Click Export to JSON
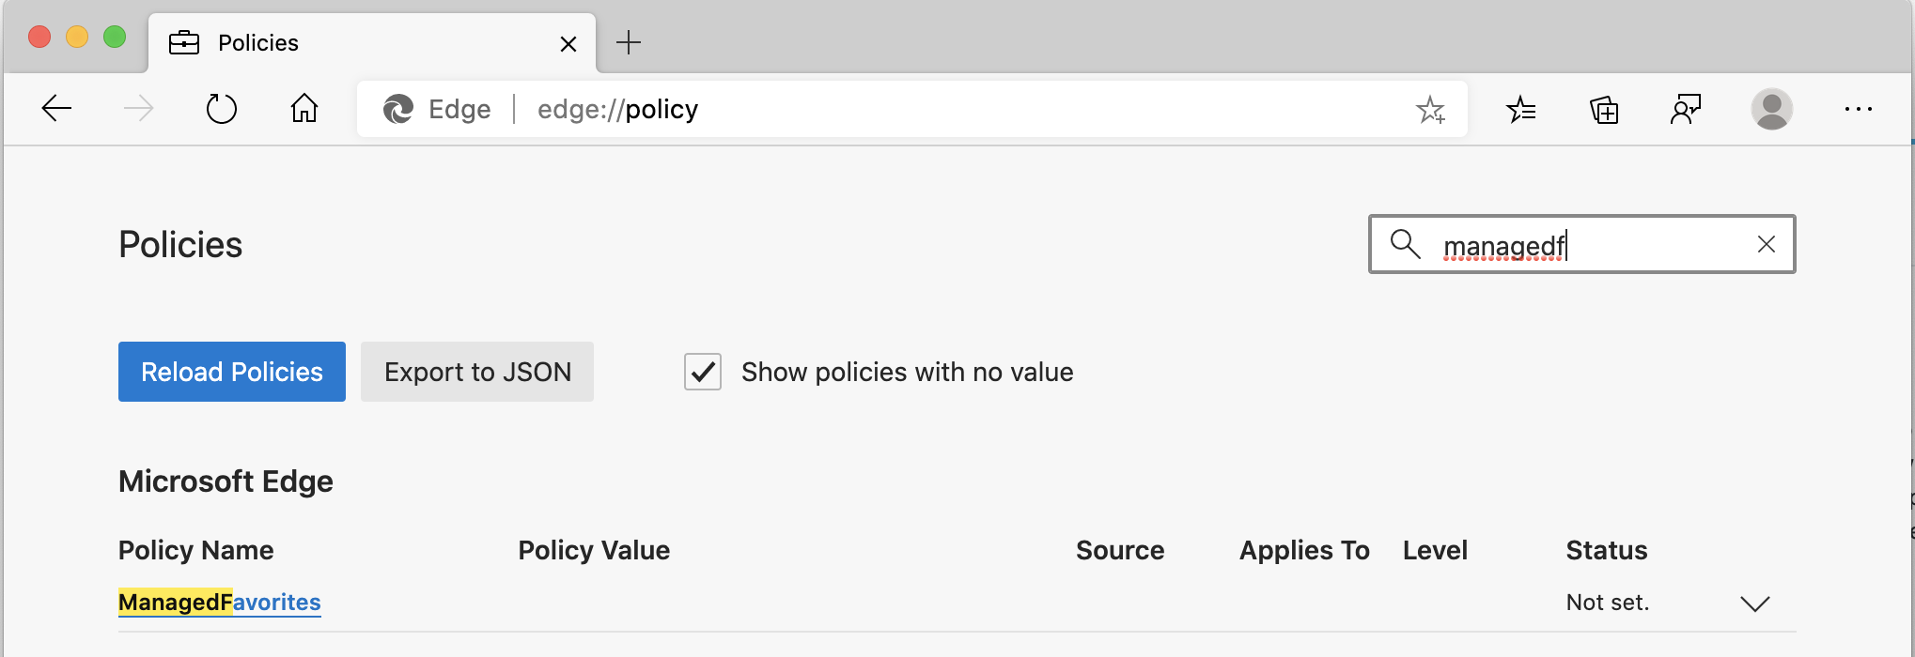The height and width of the screenshot is (657, 1915). (x=476, y=372)
